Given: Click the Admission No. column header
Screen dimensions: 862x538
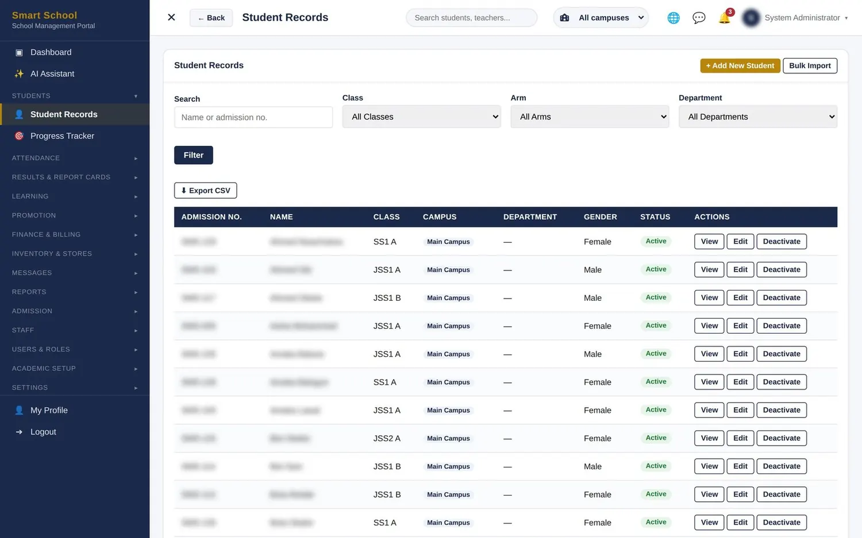Looking at the screenshot, I should point(211,217).
